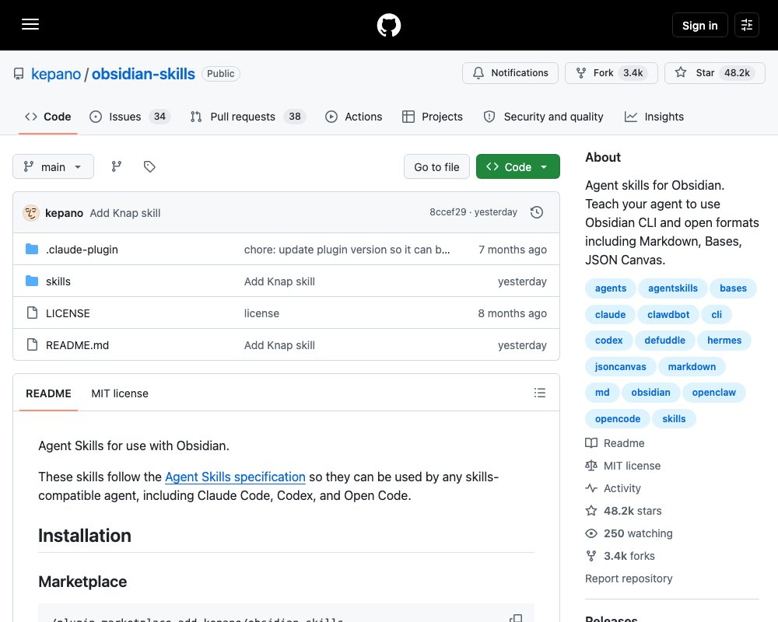Open the md topic tag
Image resolution: width=778 pixels, height=622 pixels.
pos(602,393)
